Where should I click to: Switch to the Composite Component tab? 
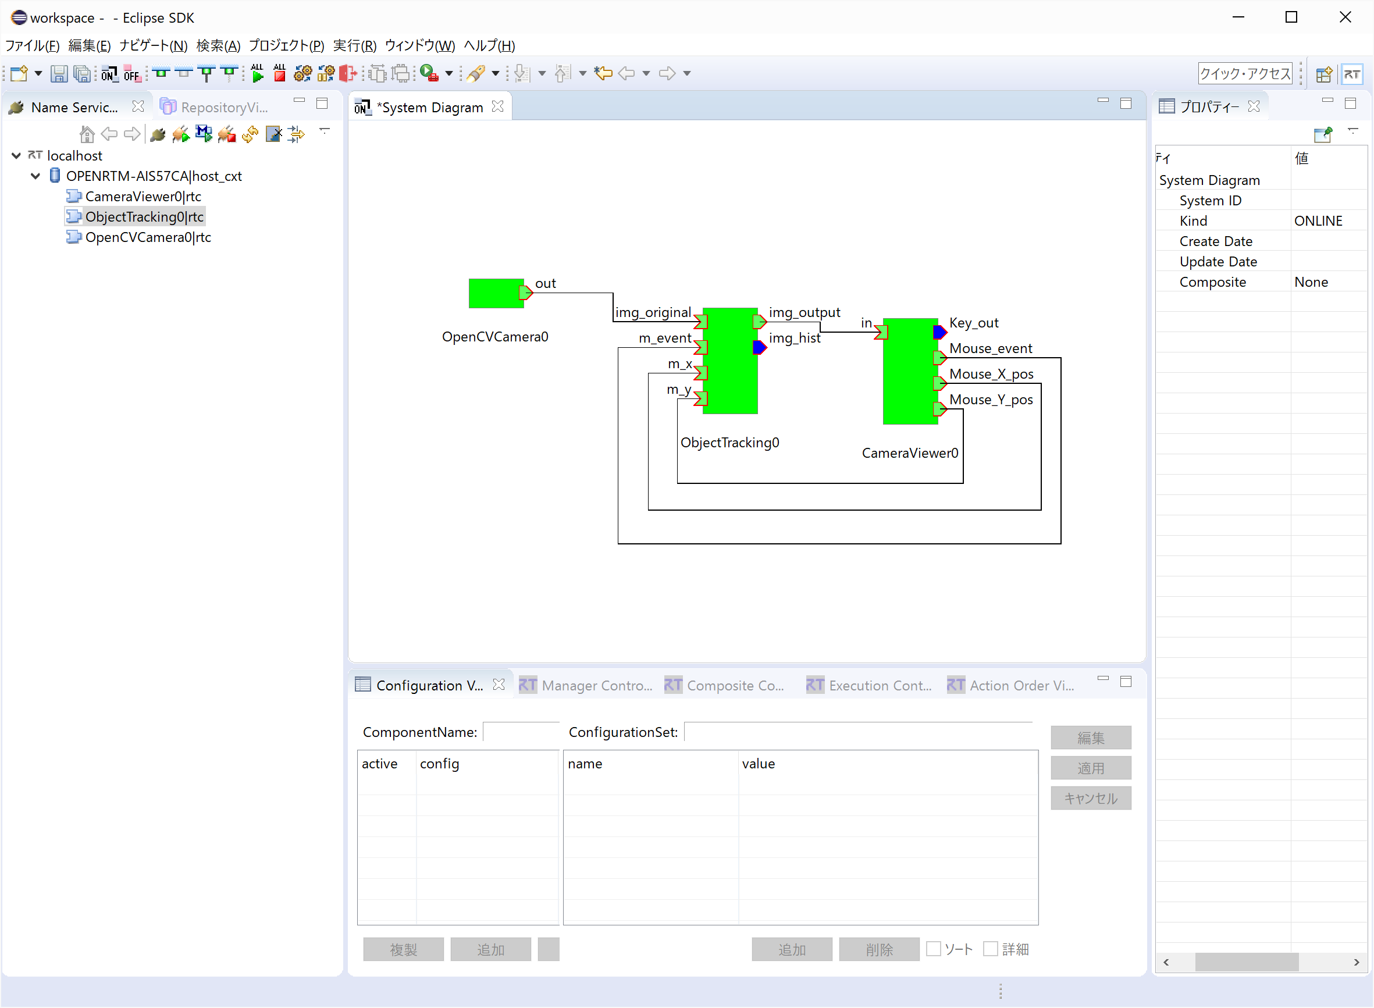click(x=724, y=685)
